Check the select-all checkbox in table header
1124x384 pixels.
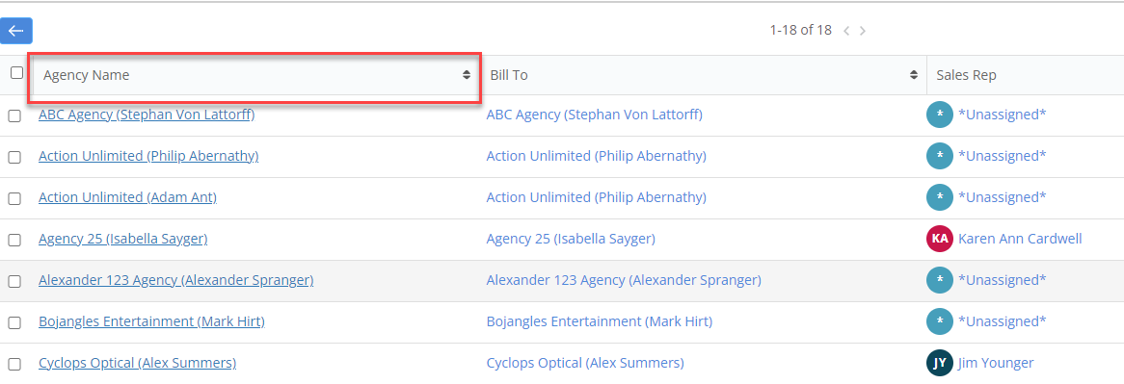pos(16,72)
